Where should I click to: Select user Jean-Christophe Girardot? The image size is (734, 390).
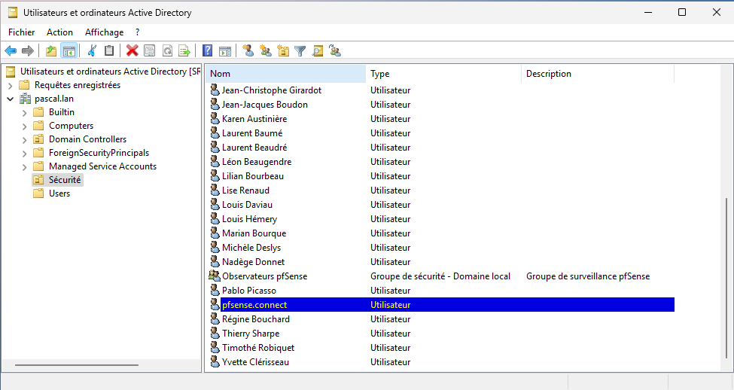[x=272, y=90]
